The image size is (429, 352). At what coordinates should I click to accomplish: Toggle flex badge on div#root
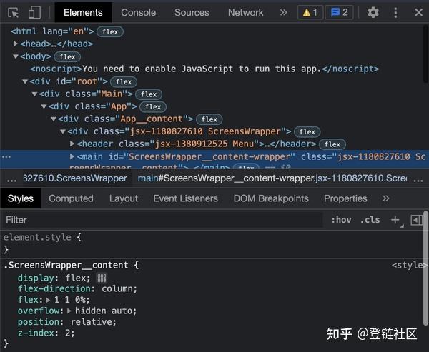[124, 81]
